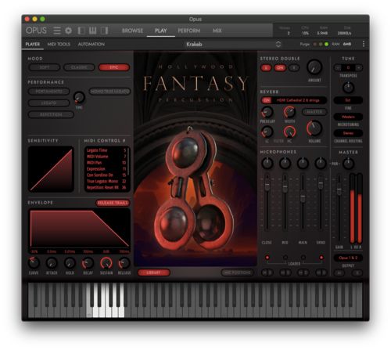The width and height of the screenshot is (391, 350).
Task: Click the Envelope Attack knob
Action: 52,263
